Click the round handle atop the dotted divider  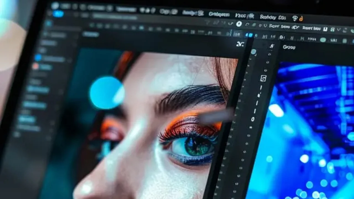pos(253,52)
